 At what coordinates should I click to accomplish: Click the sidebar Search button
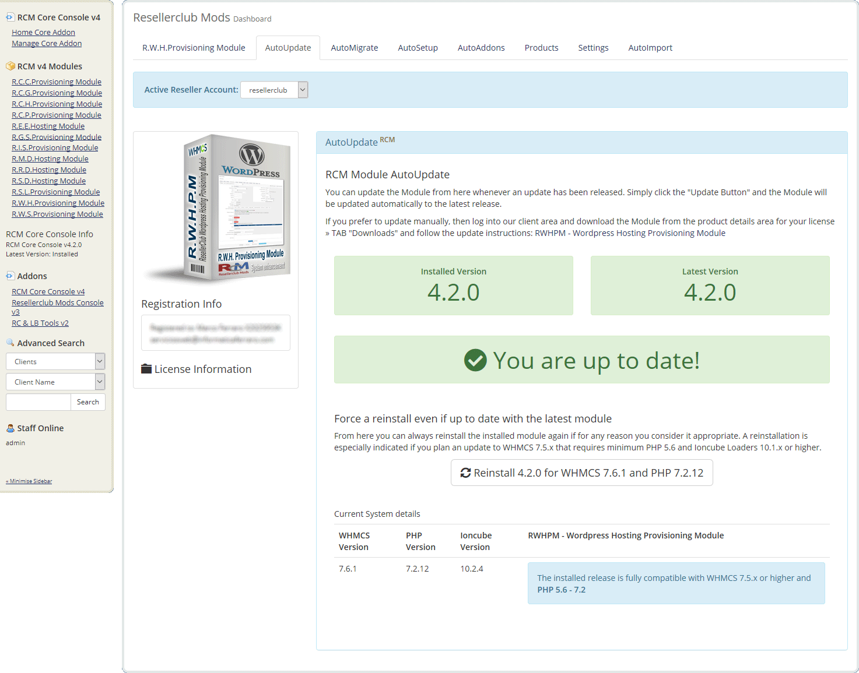pyautogui.click(x=88, y=402)
